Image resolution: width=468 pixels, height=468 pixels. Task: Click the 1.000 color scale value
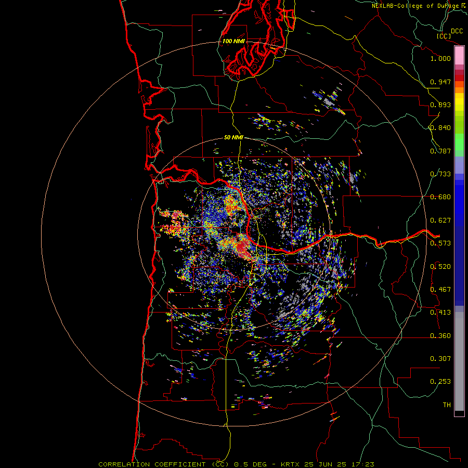click(x=440, y=58)
